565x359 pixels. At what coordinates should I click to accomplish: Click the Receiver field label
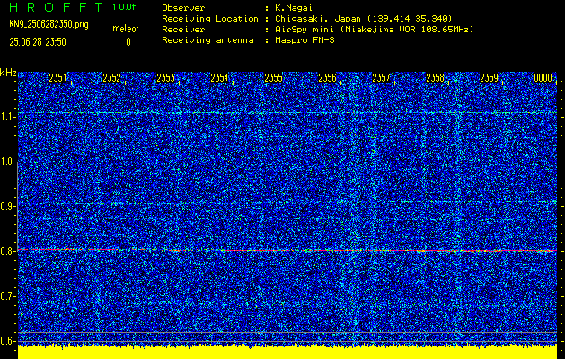coord(183,30)
